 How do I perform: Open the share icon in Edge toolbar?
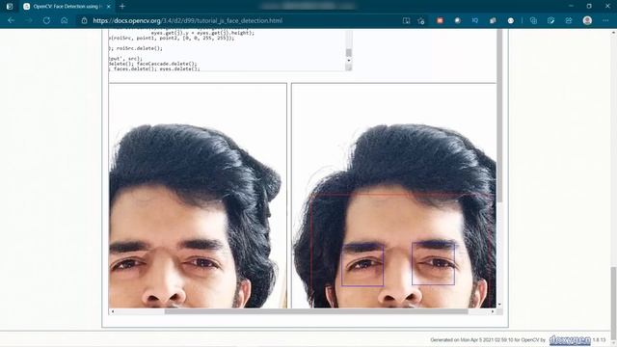569,20
